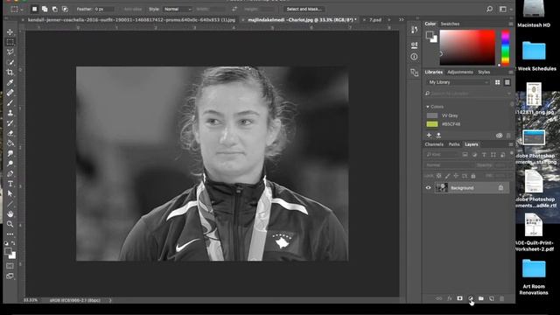560x315 pixels.
Task: Open the My Library dropdown
Action: [x=458, y=82]
